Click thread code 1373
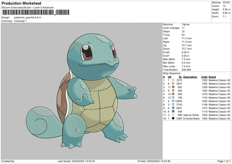 (205, 108)
